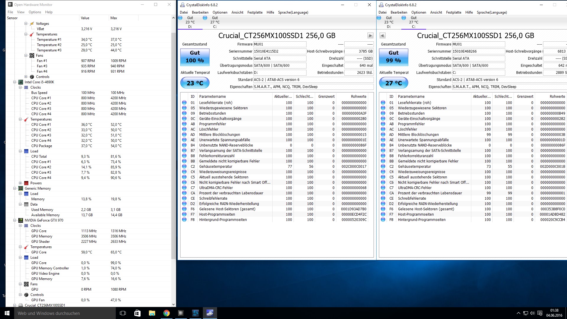Expand the Controls node under Fans

26,77
